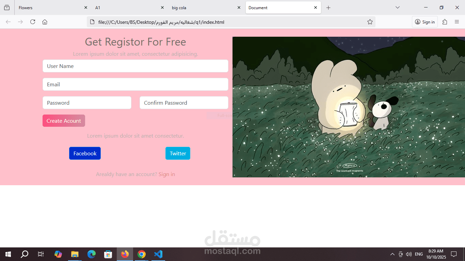Viewport: 465px width, 261px height.
Task: Follow the Sign in link
Action: pyautogui.click(x=167, y=174)
